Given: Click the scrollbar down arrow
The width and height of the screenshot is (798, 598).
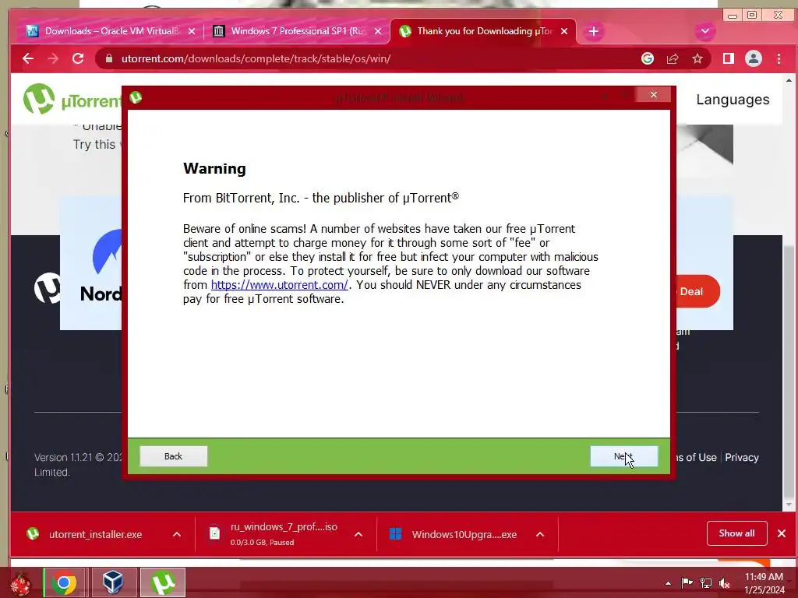Looking at the screenshot, I should [x=789, y=505].
